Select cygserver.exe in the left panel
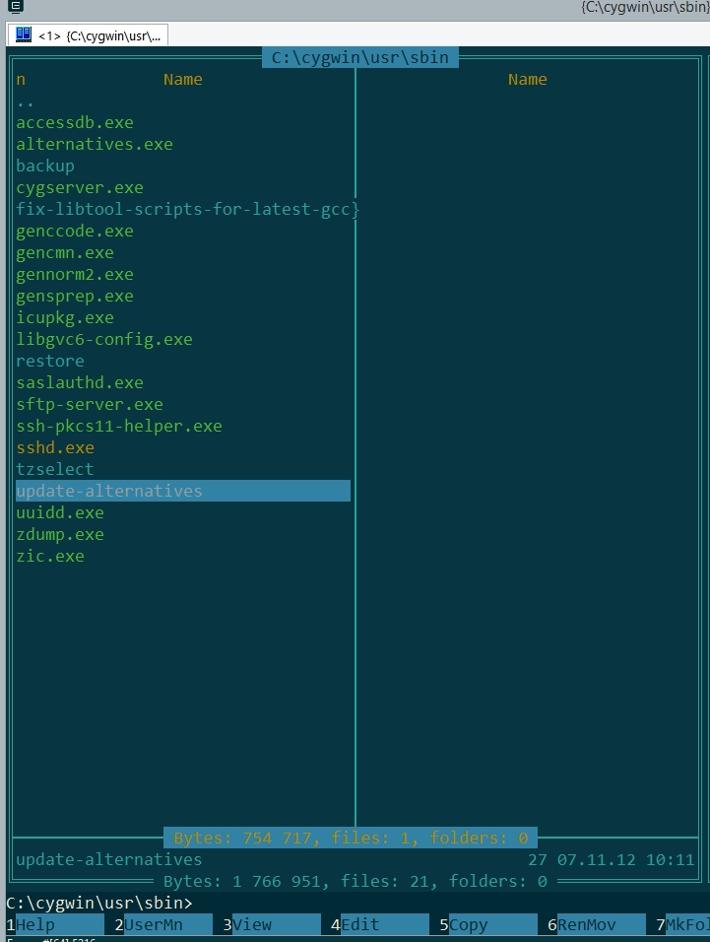710x942 pixels. tap(80, 187)
